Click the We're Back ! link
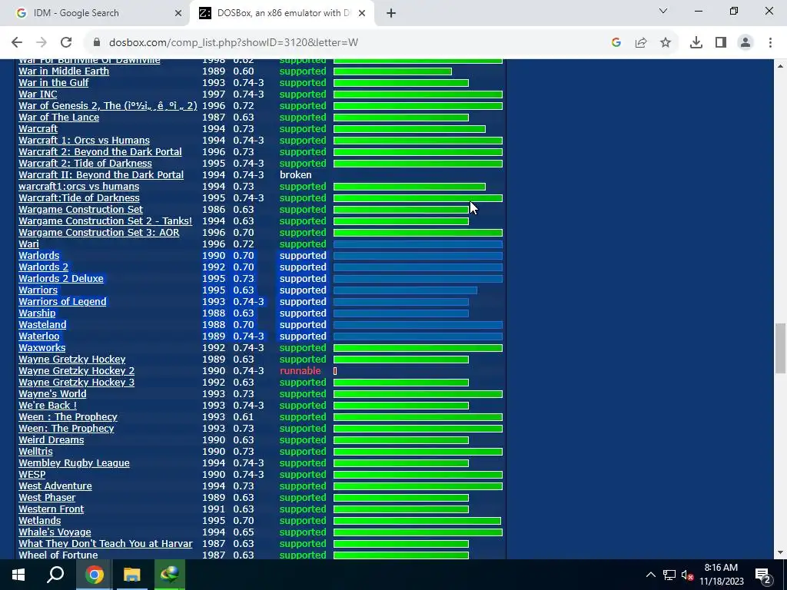This screenshot has width=787, height=590. (x=48, y=406)
